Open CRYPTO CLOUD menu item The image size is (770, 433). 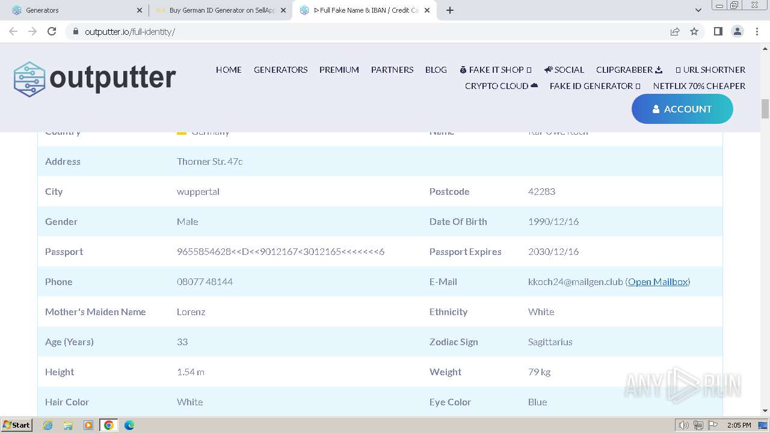[501, 86]
